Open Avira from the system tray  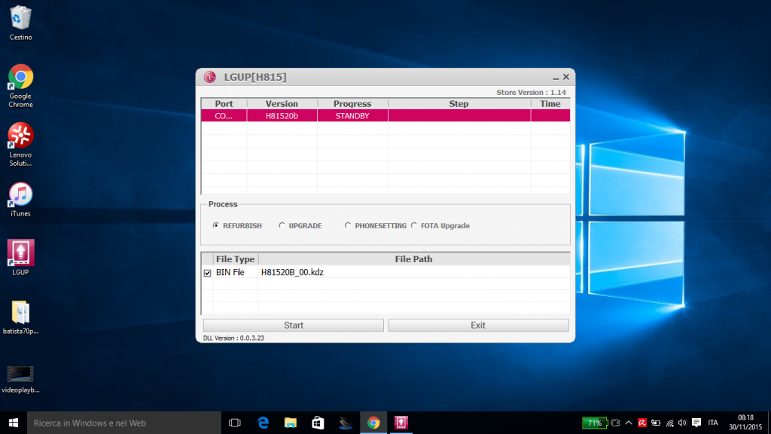coord(642,423)
